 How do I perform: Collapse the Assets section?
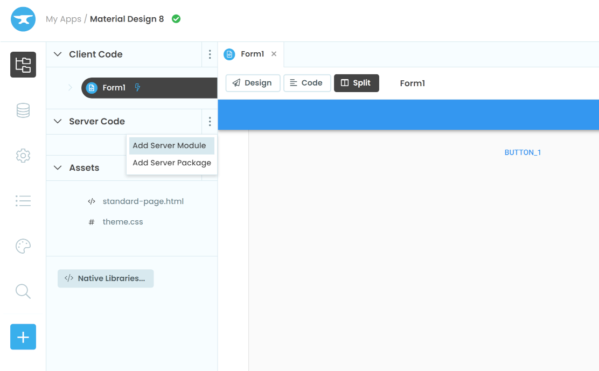click(x=58, y=167)
